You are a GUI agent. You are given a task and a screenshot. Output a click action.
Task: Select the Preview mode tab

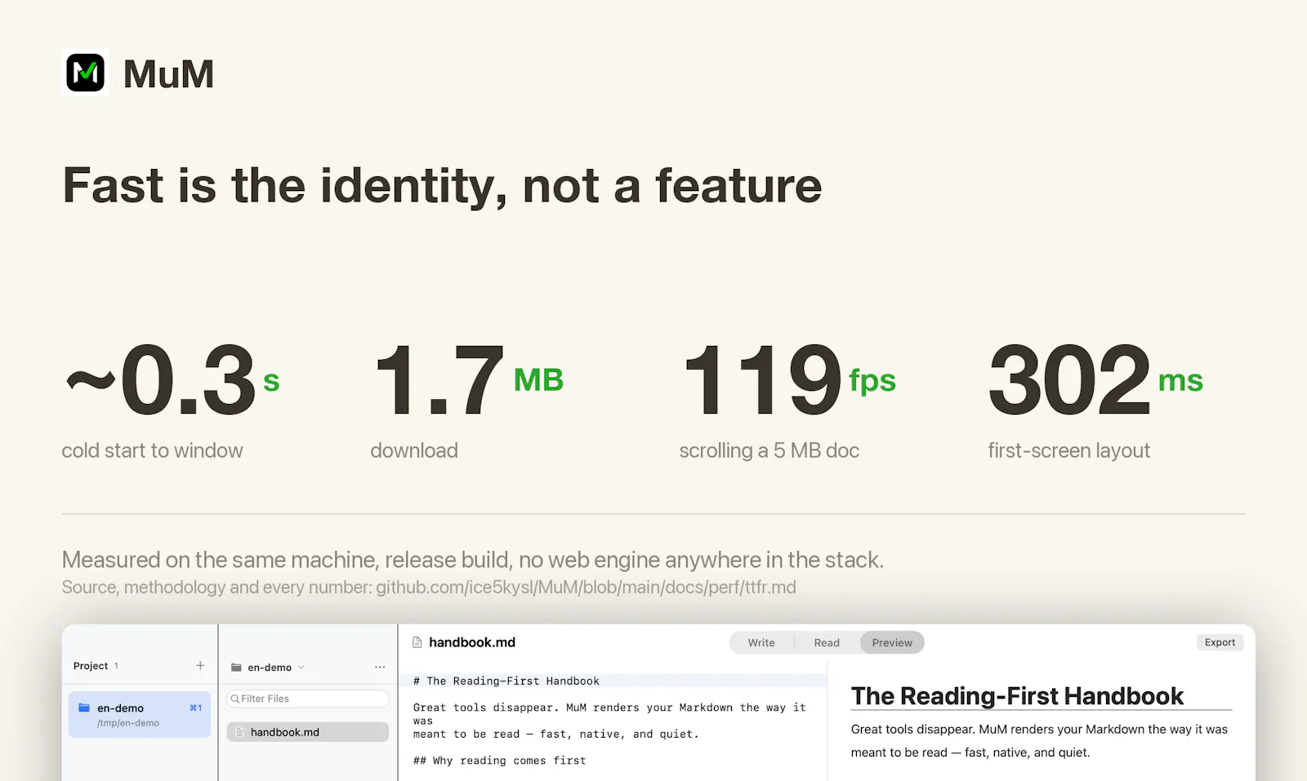click(892, 643)
